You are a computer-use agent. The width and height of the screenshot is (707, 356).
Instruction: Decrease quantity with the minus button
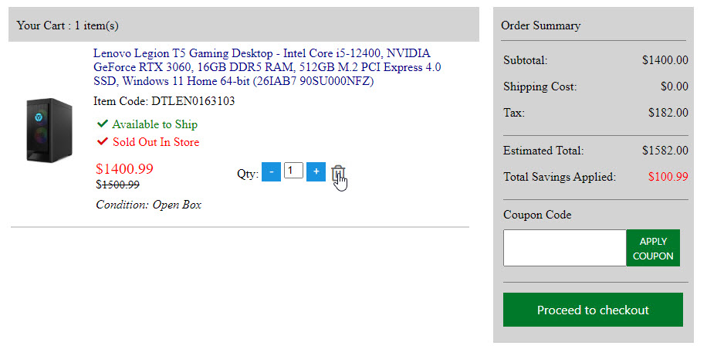[x=271, y=172]
